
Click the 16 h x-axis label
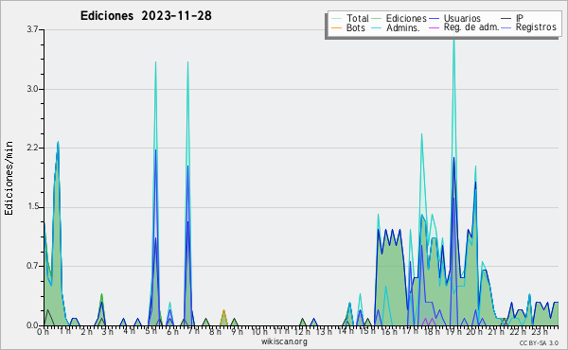(x=389, y=332)
